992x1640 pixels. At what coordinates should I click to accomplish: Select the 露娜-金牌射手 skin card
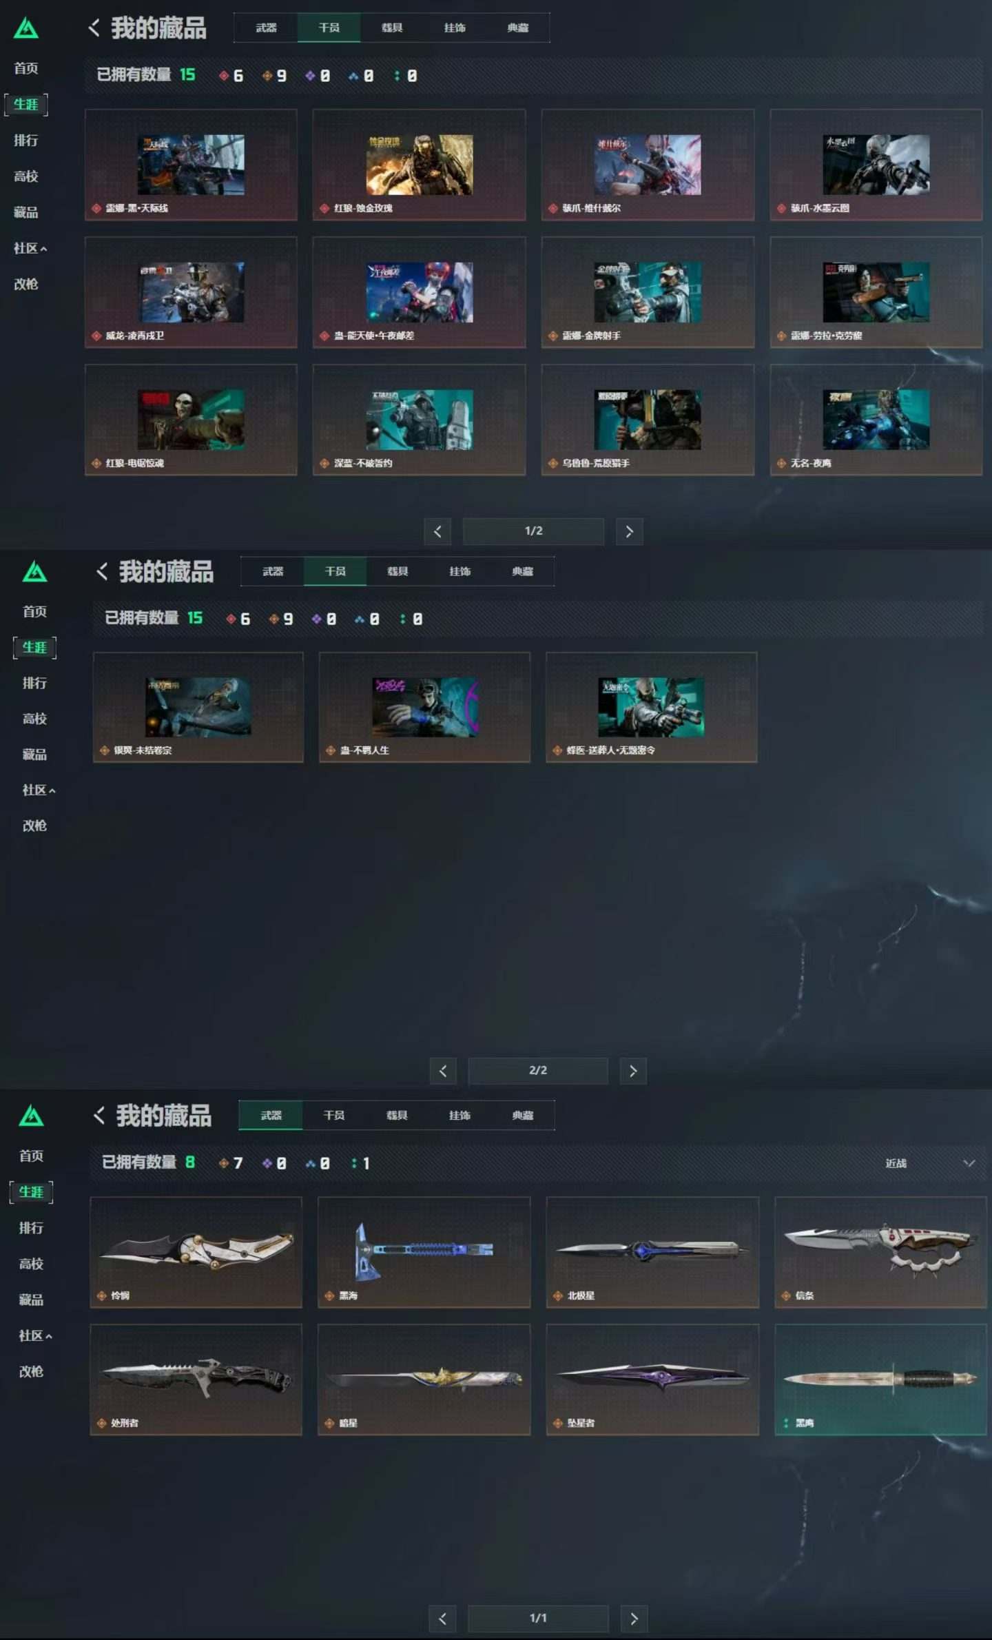point(648,292)
